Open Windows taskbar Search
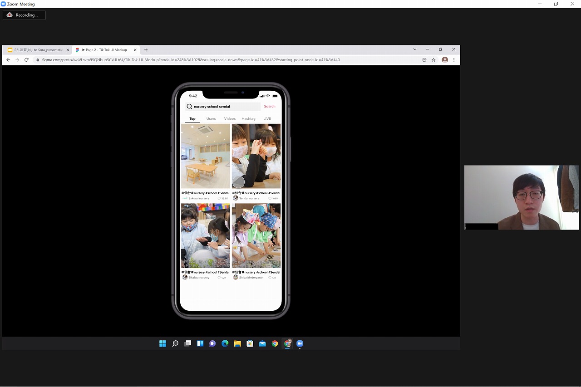Screen dimensions: 581x387 tap(175, 343)
